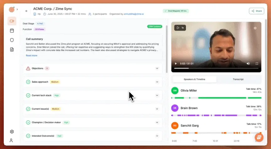Click the Current tech stack check icon

(28, 95)
